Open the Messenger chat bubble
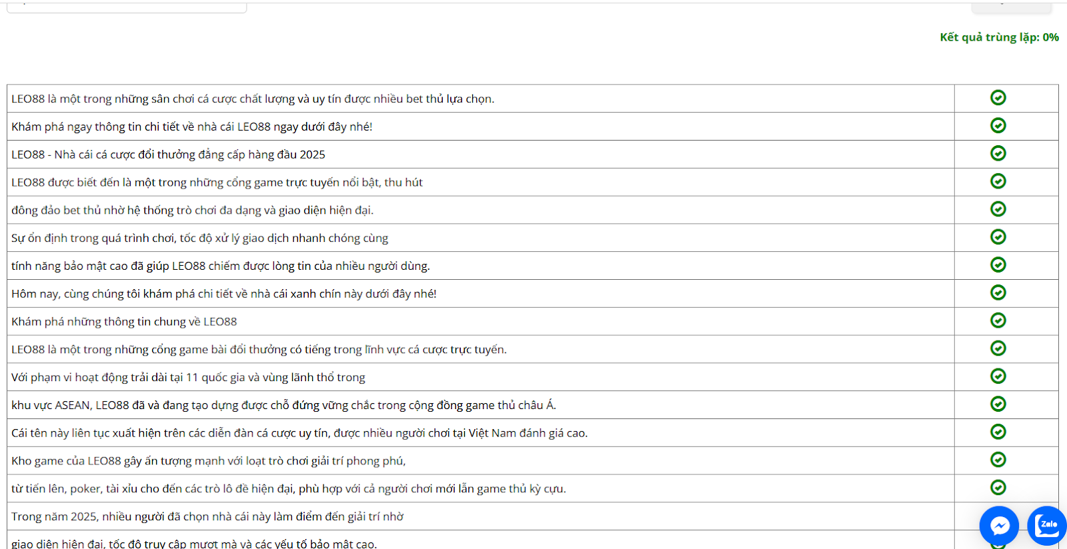The image size is (1067, 549). click(999, 526)
